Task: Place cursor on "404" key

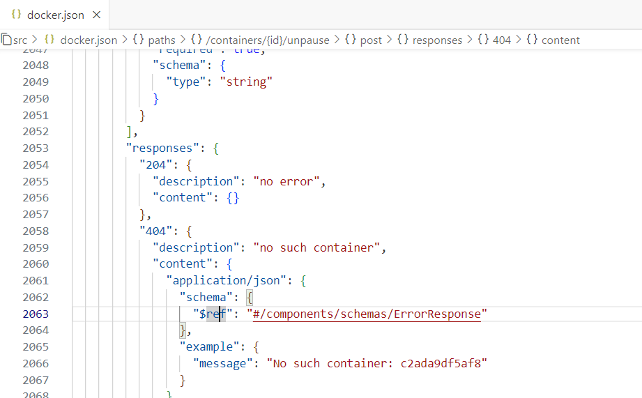Action: (155, 231)
